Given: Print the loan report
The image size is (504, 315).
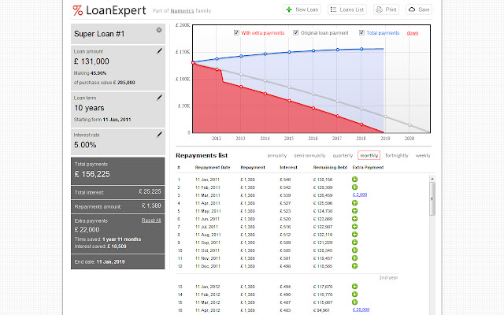Looking at the screenshot, I should (386, 9).
